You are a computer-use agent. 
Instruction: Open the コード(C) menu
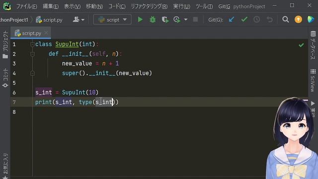pyautogui.click(x=117, y=6)
